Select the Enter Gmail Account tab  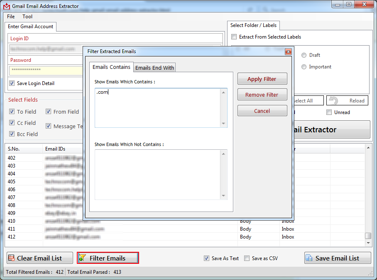[x=31, y=27]
